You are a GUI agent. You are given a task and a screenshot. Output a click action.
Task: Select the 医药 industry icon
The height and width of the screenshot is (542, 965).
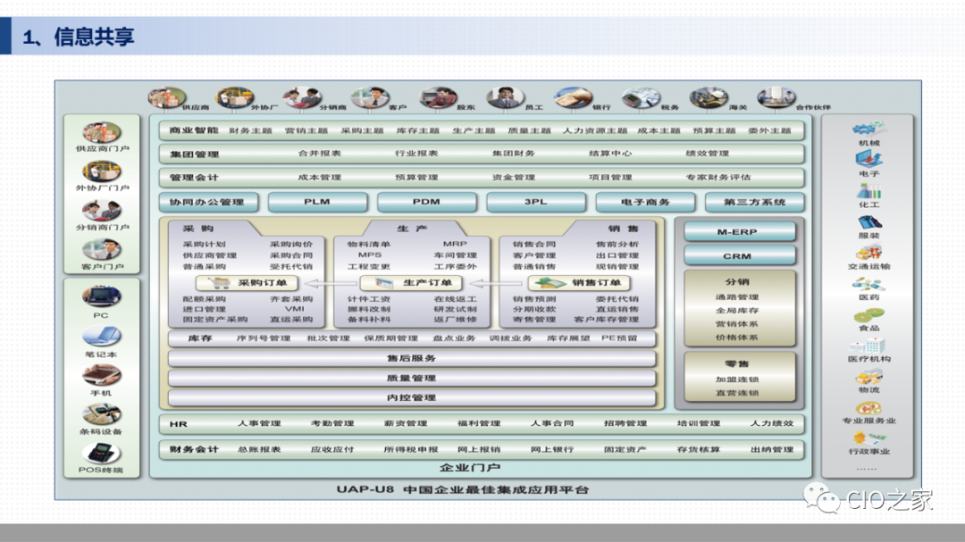point(868,284)
